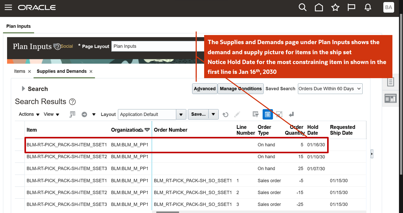
Task: Go to the Home icon
Action: point(319,7)
